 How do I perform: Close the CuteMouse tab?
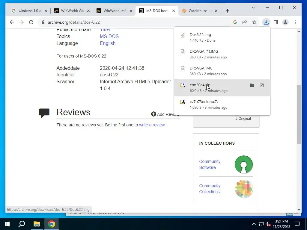[216, 11]
